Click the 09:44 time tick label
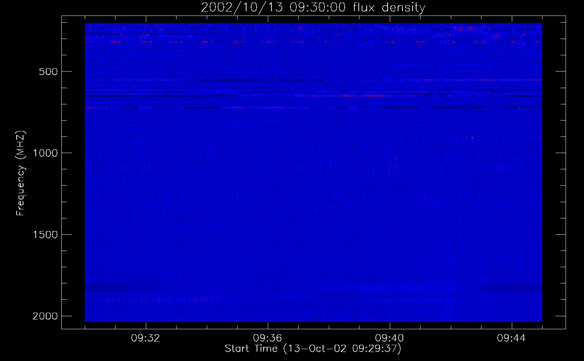584x361 pixels. point(511,338)
